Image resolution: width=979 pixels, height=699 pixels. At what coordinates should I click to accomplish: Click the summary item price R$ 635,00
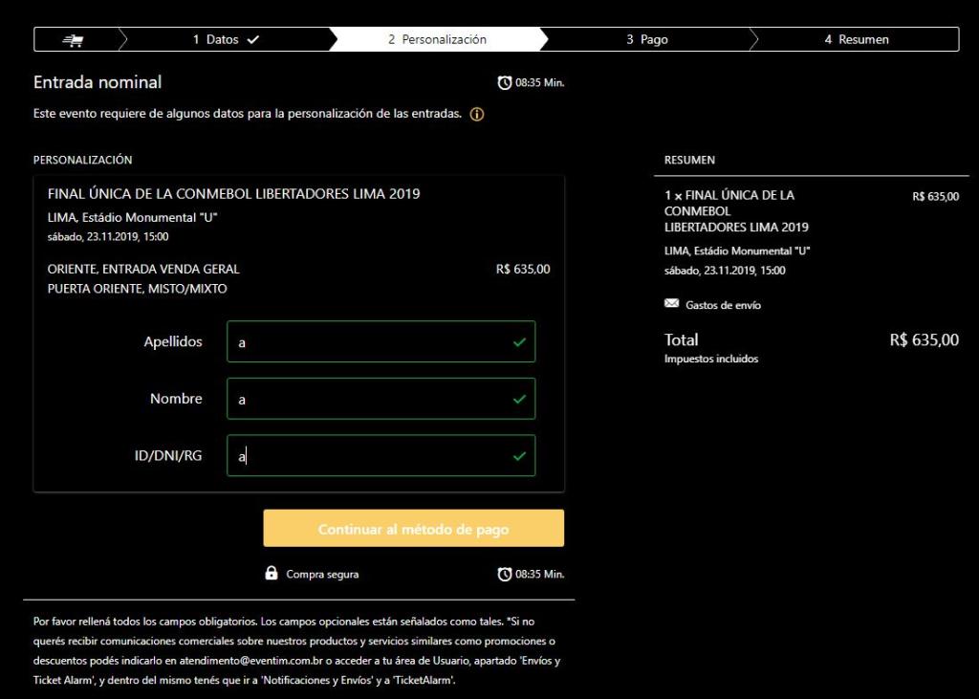pyautogui.click(x=935, y=196)
